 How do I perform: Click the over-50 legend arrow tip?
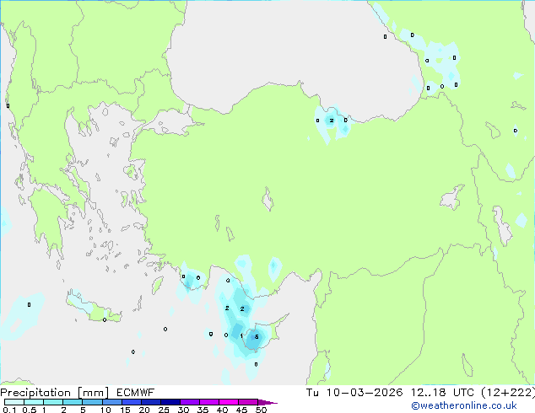tap(267, 402)
